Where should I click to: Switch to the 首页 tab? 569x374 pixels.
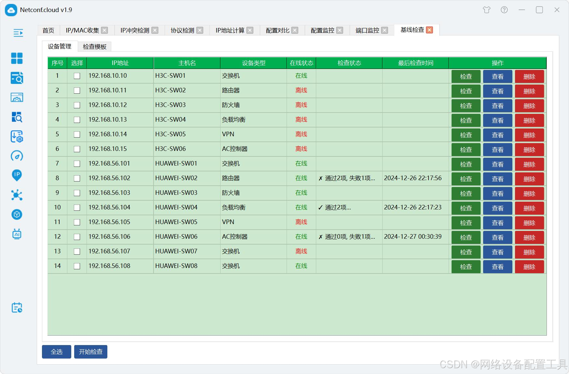tap(48, 30)
